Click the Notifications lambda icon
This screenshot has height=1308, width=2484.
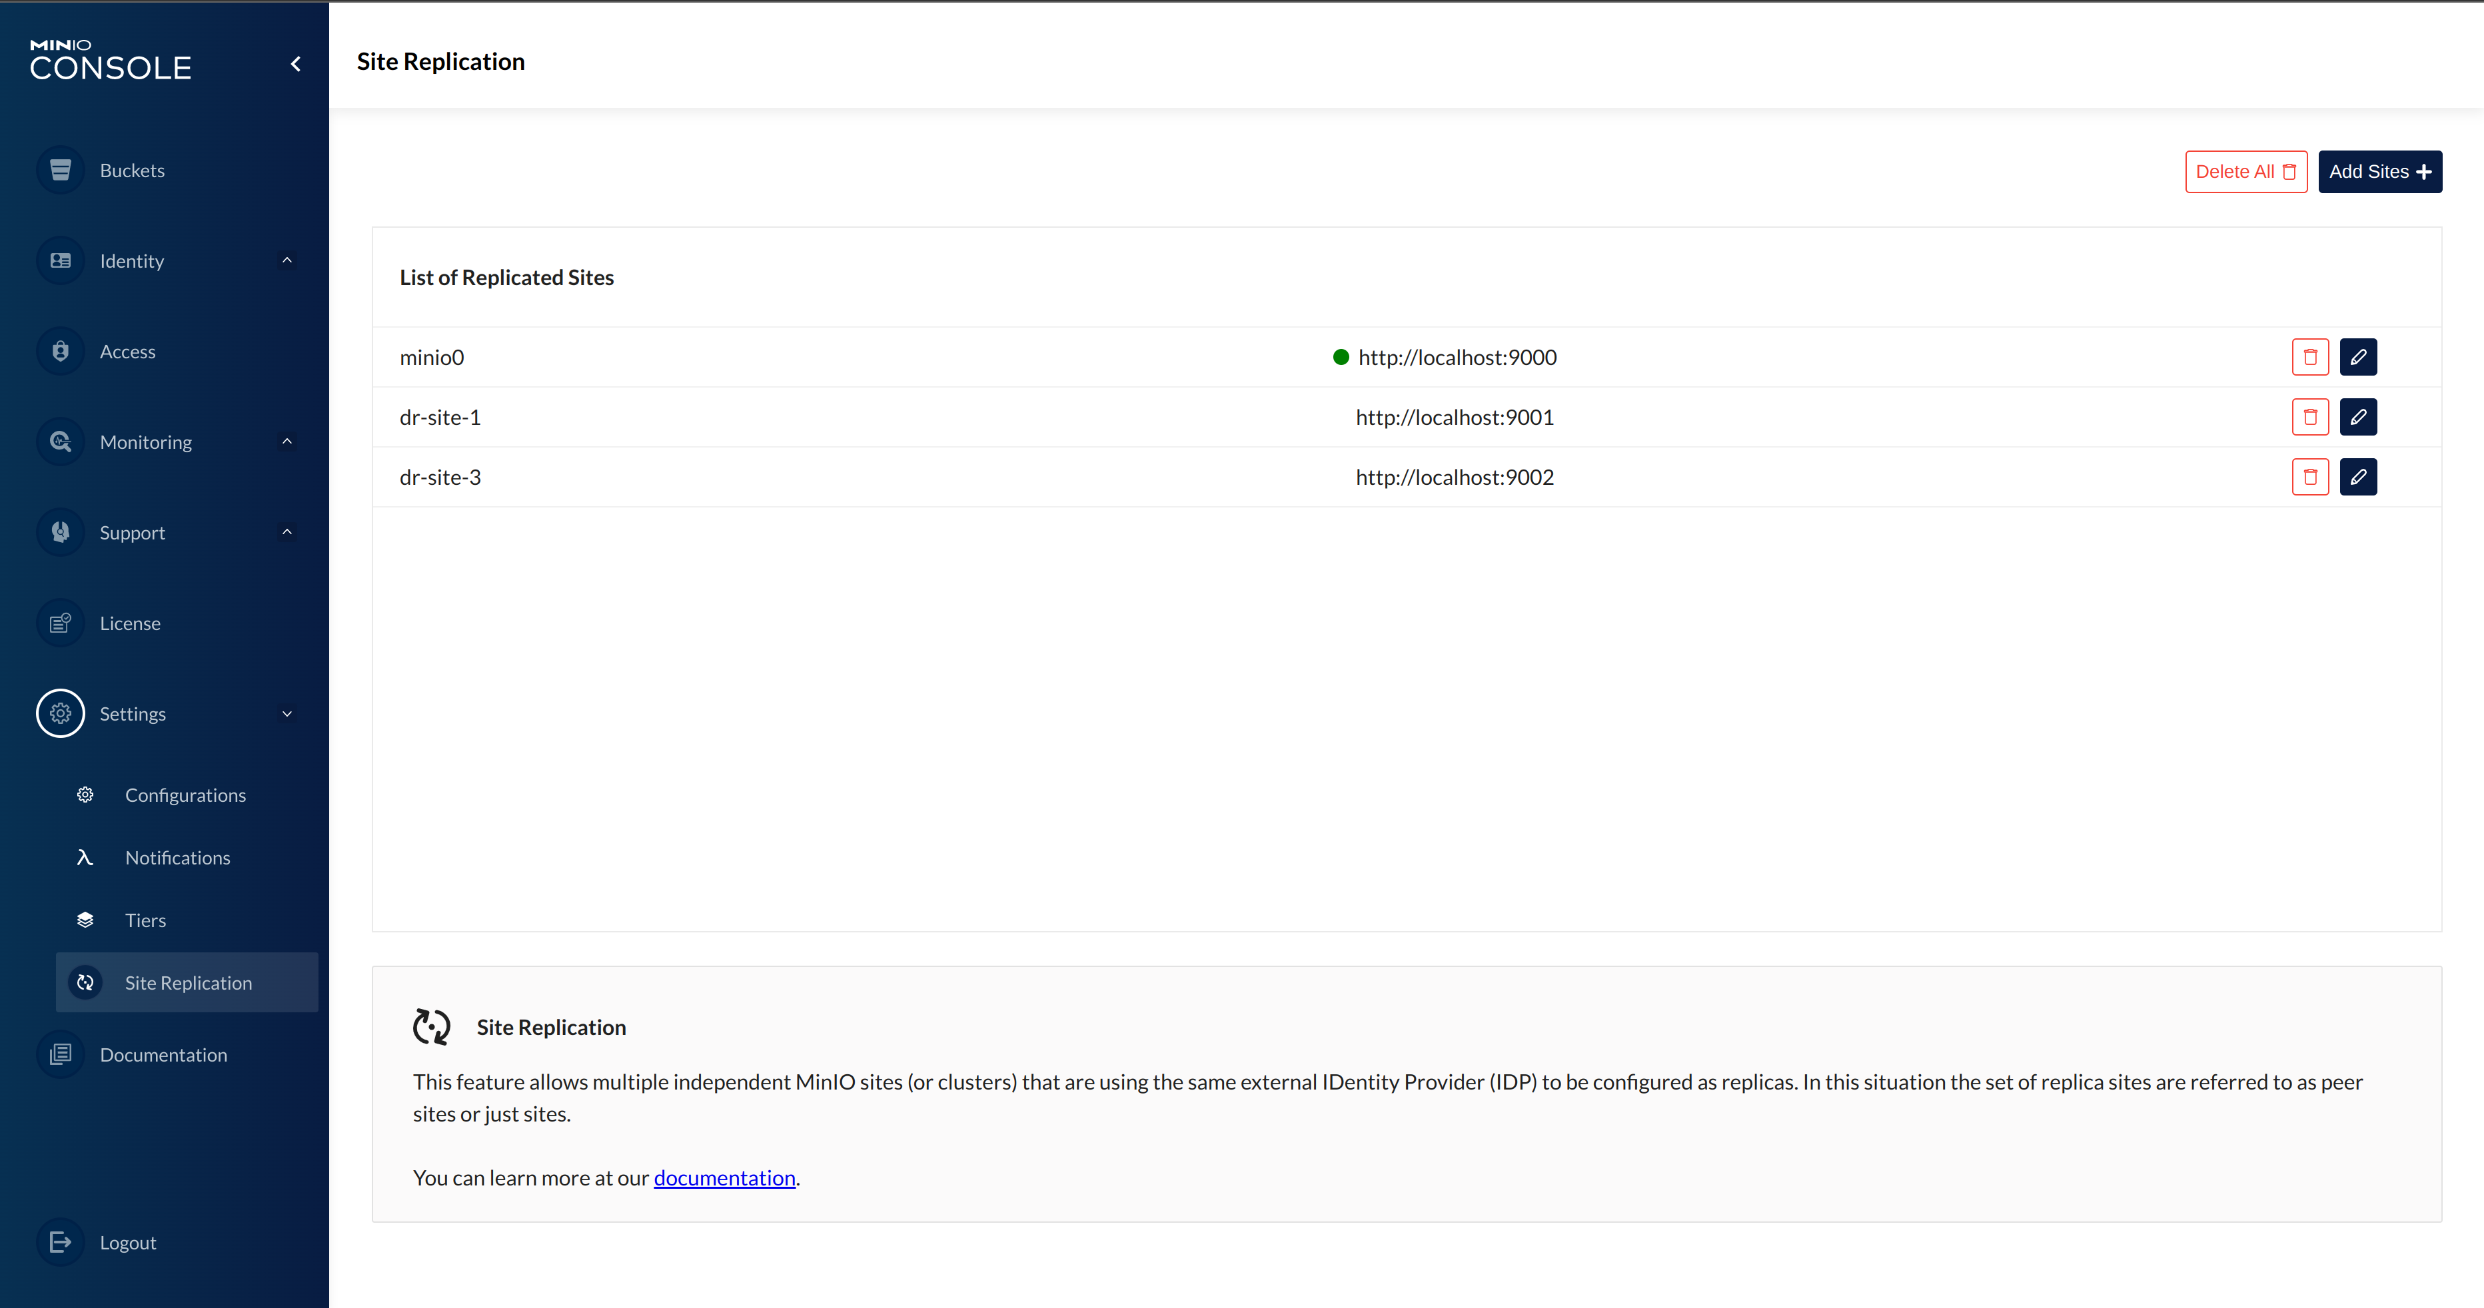point(85,858)
